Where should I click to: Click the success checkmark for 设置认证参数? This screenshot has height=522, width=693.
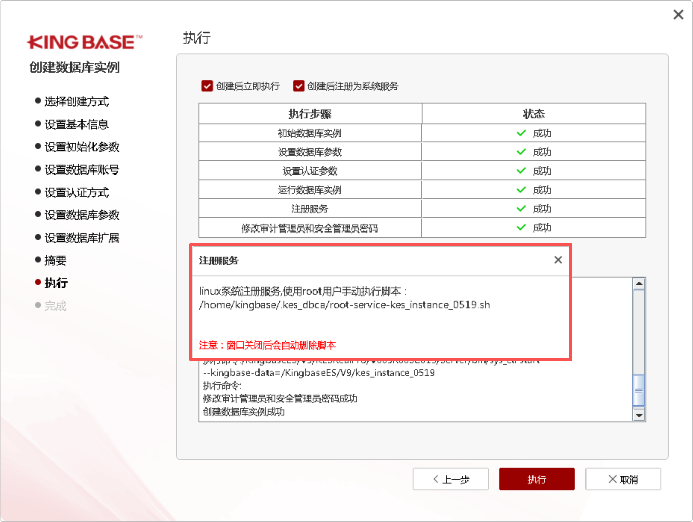(x=521, y=171)
